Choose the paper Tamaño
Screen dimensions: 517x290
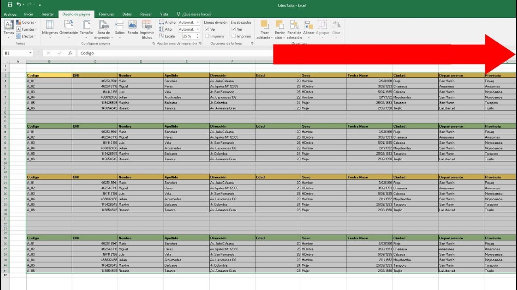[86, 29]
